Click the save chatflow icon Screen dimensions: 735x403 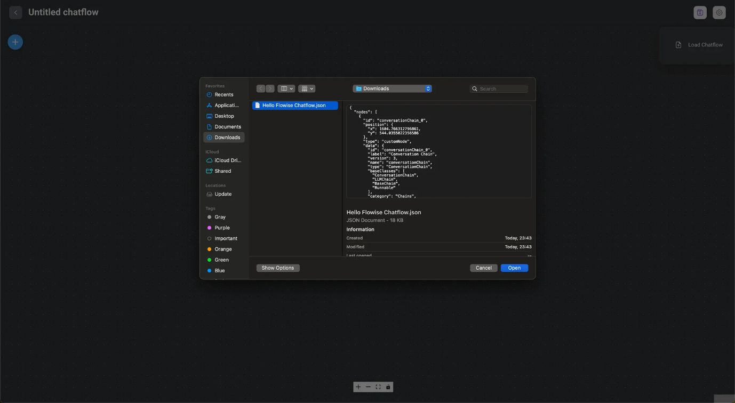tap(700, 13)
